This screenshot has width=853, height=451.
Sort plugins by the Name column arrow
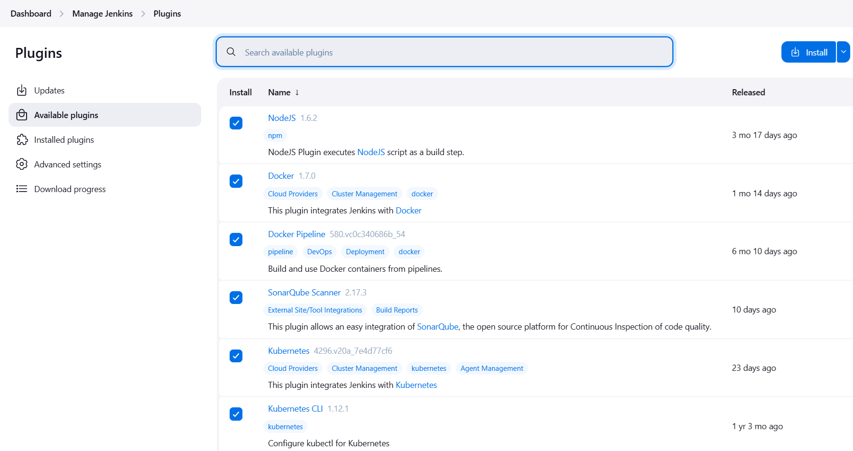click(x=297, y=92)
